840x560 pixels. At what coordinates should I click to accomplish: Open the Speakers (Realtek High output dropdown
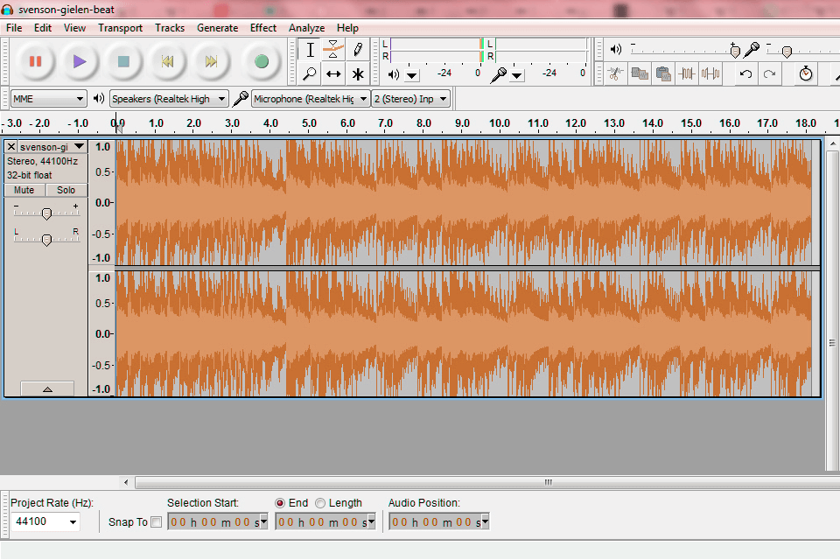pyautogui.click(x=169, y=99)
